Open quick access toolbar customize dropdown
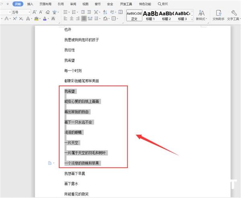This screenshot has height=198, width=241. click(x=8, y=4)
